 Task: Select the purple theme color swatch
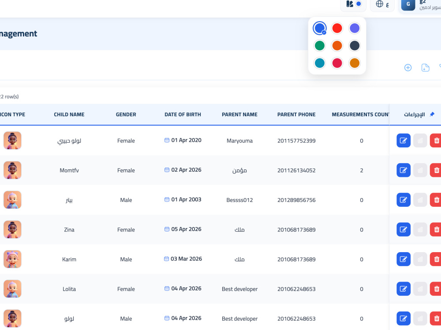pyautogui.click(x=355, y=28)
